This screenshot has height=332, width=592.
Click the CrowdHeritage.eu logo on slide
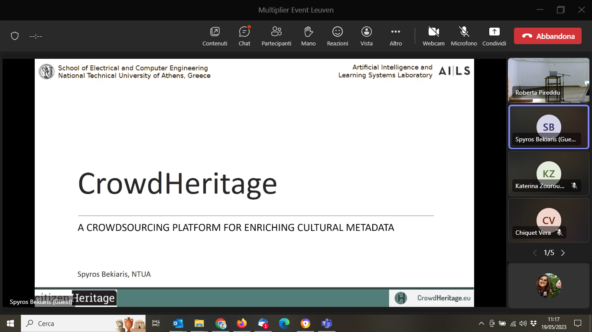point(431,298)
